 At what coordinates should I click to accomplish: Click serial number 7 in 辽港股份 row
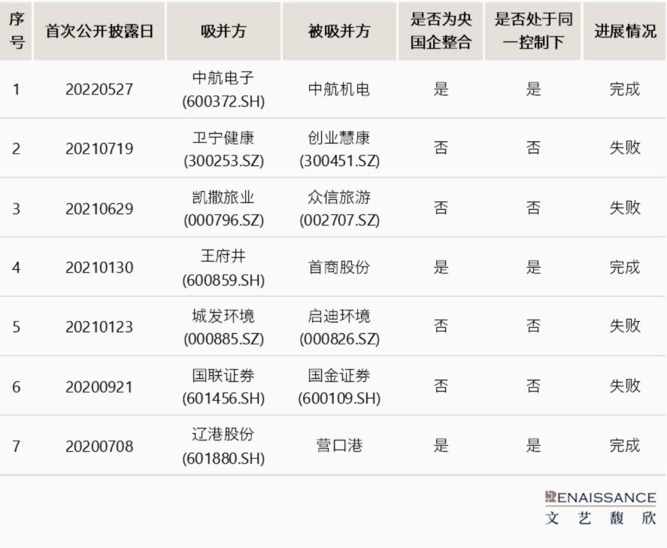(x=16, y=446)
